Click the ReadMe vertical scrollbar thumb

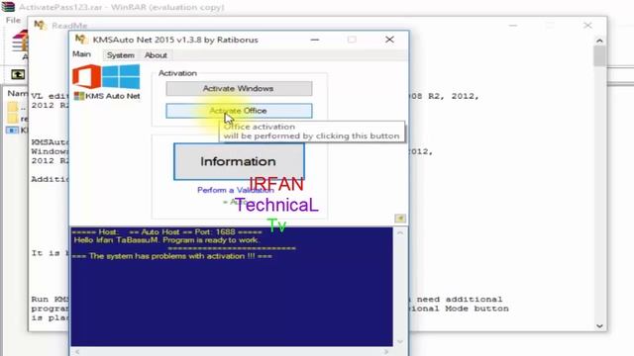(x=599, y=56)
